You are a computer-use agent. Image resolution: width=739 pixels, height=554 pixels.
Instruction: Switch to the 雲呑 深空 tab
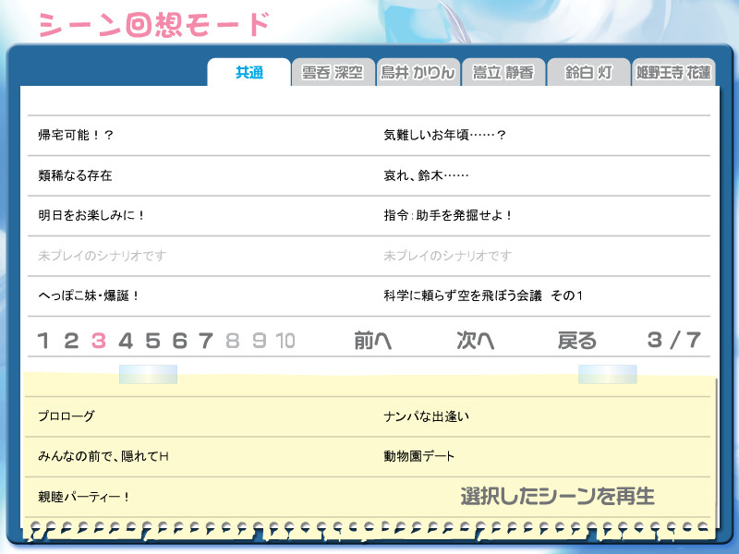333,73
